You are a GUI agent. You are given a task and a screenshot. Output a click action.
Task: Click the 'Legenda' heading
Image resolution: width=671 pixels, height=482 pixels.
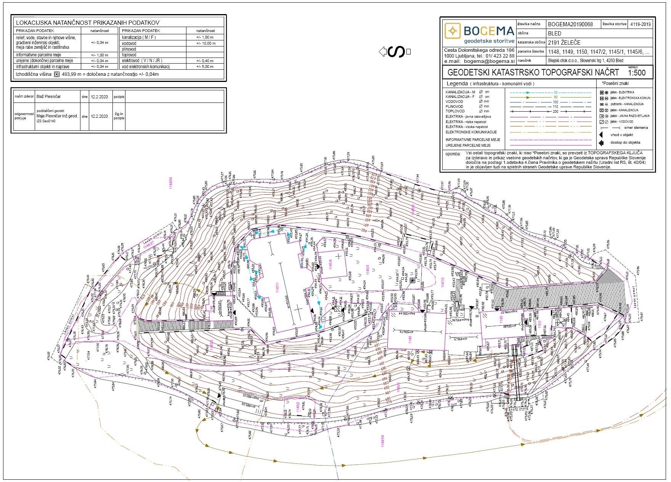click(x=457, y=83)
